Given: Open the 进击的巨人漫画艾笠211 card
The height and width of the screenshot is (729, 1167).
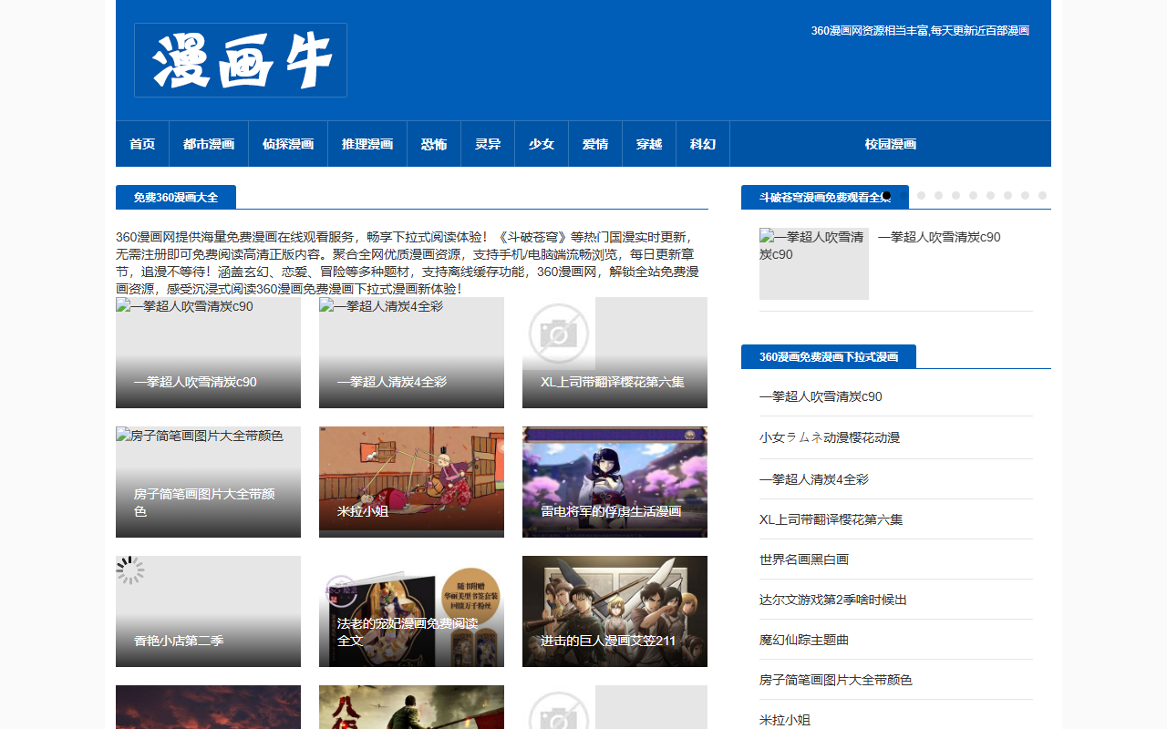Looking at the screenshot, I should tap(614, 611).
